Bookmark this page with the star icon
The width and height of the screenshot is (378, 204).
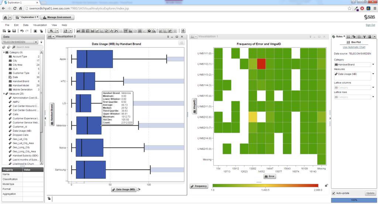pos(350,8)
